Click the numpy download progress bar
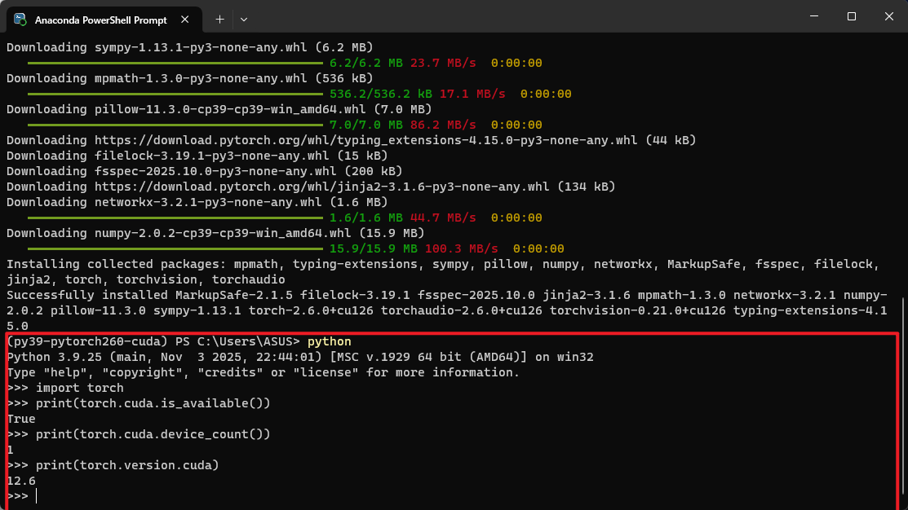 pyautogui.click(x=175, y=248)
